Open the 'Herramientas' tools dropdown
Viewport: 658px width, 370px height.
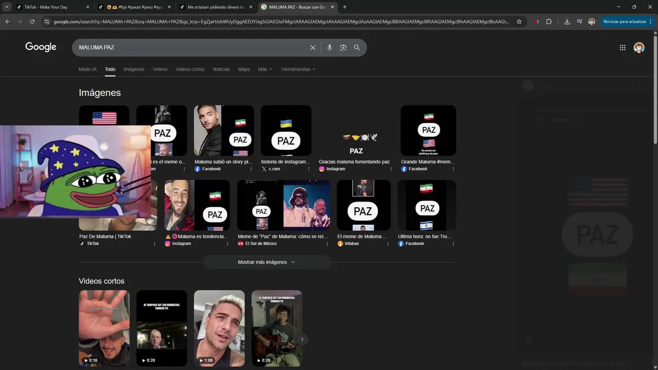[x=298, y=69]
